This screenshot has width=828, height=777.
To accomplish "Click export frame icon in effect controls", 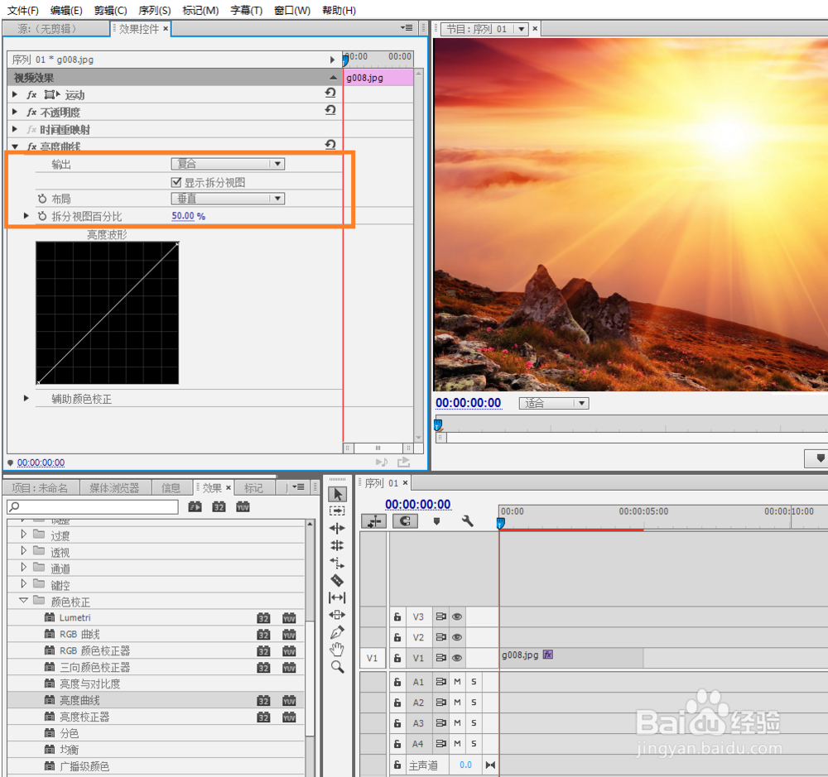I will coord(403,463).
